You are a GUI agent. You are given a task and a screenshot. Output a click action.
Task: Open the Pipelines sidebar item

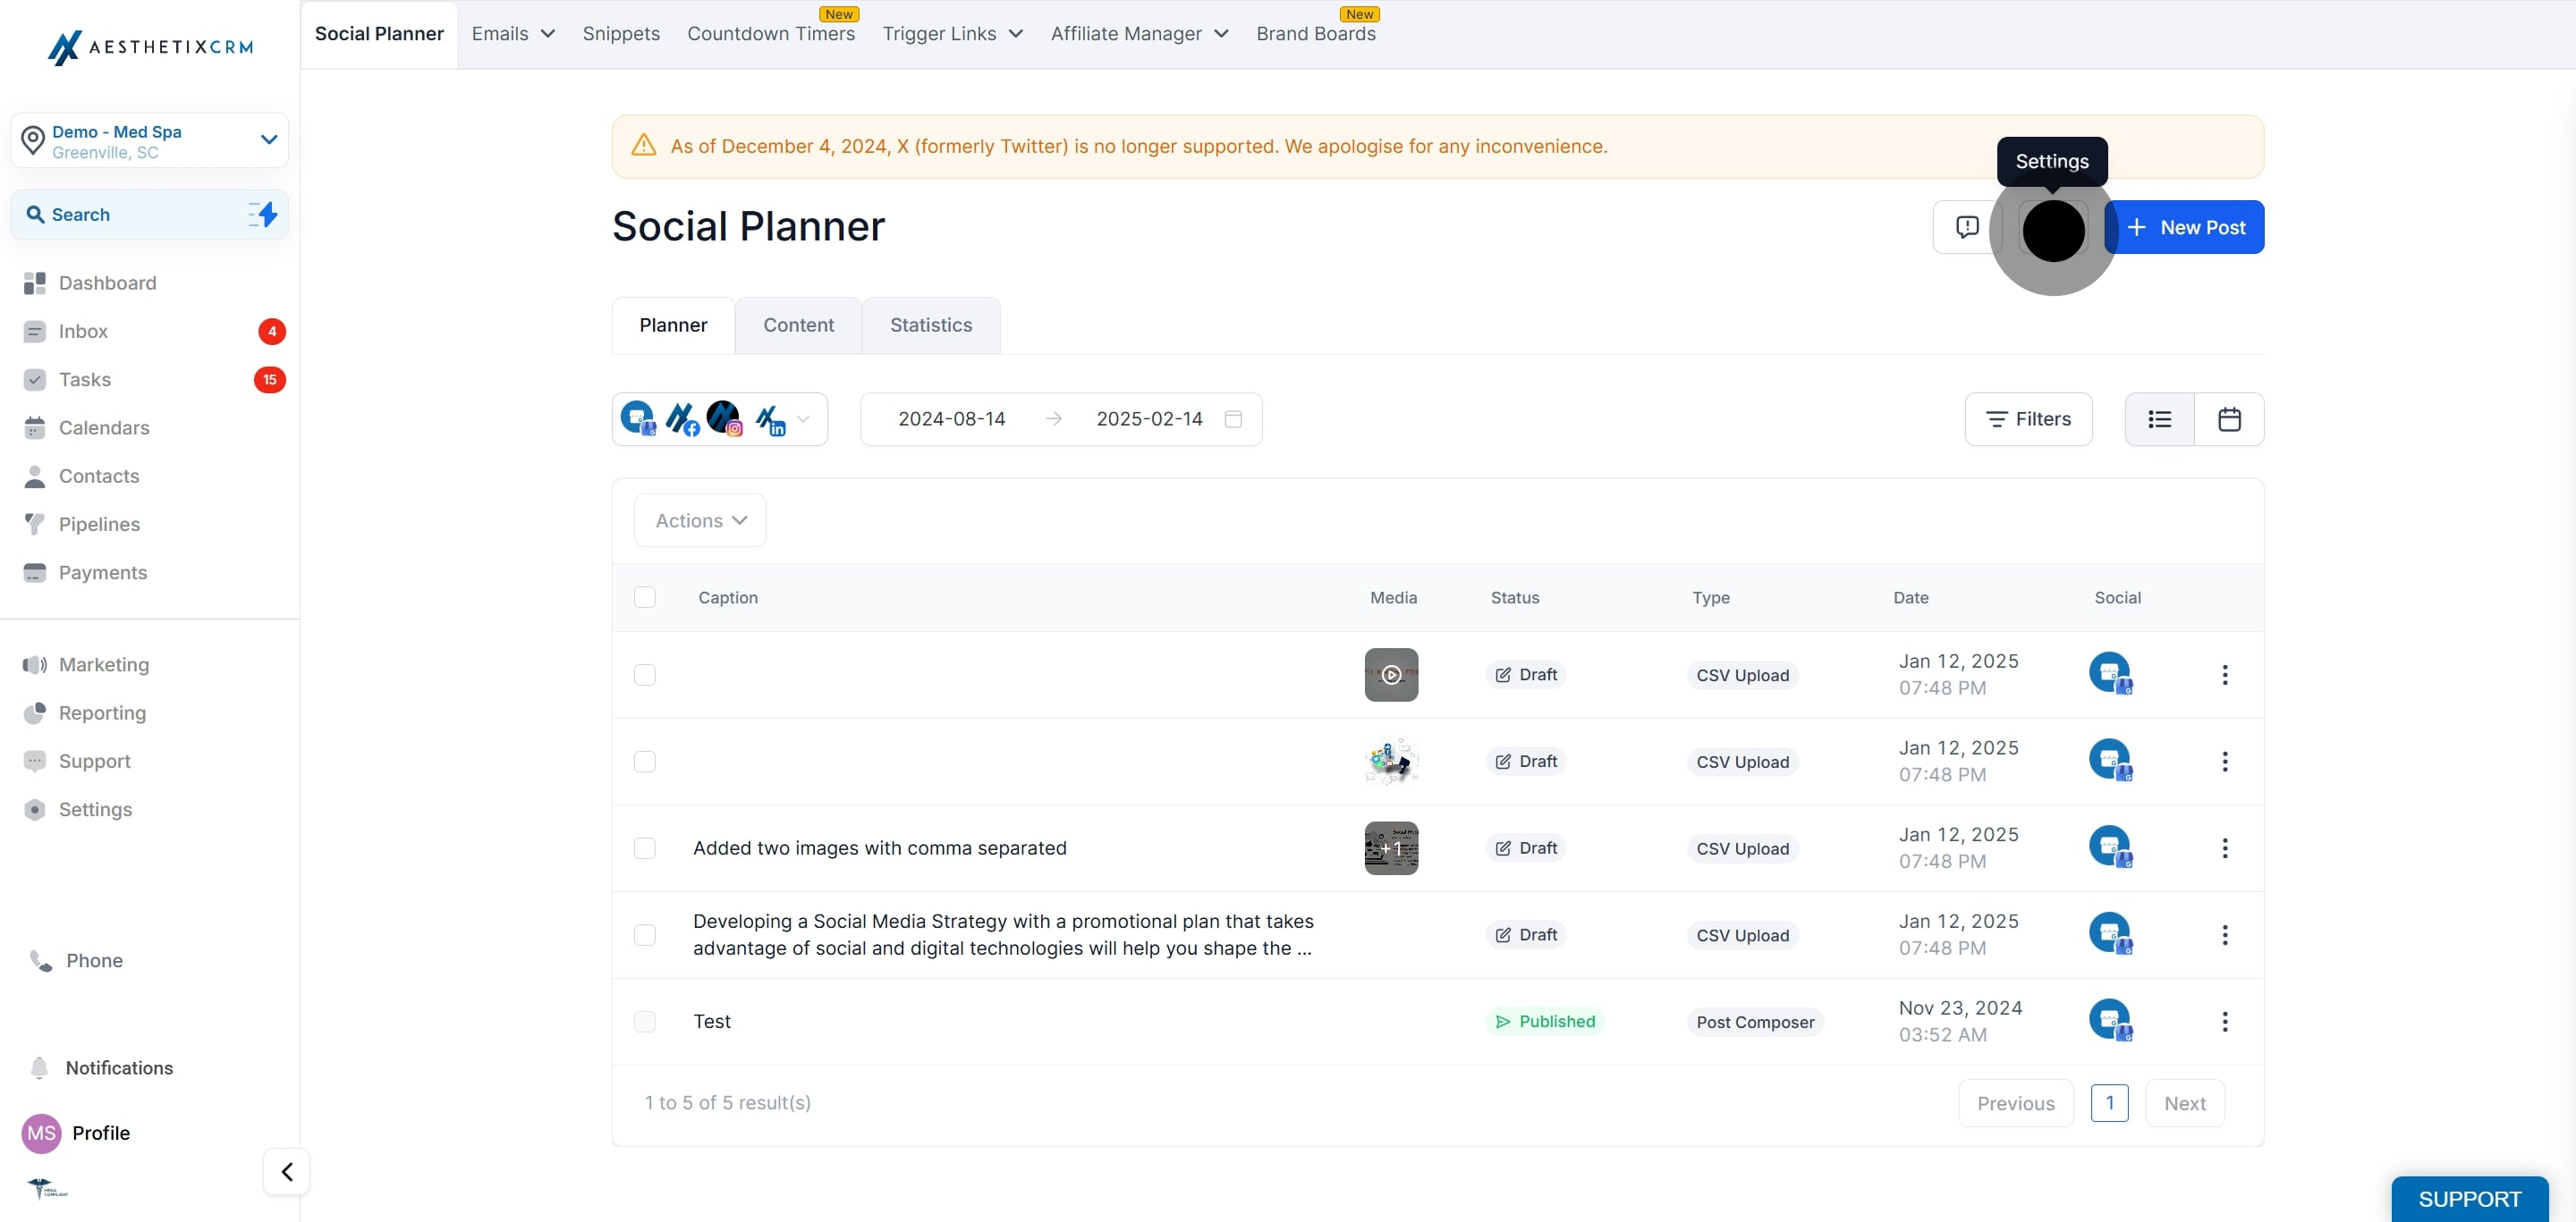99,524
